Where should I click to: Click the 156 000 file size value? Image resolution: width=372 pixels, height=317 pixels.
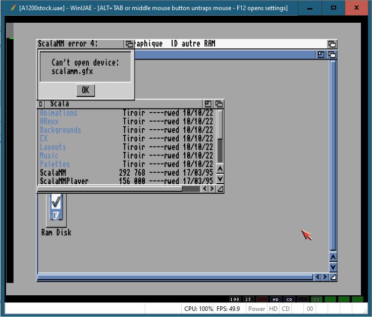click(x=132, y=181)
